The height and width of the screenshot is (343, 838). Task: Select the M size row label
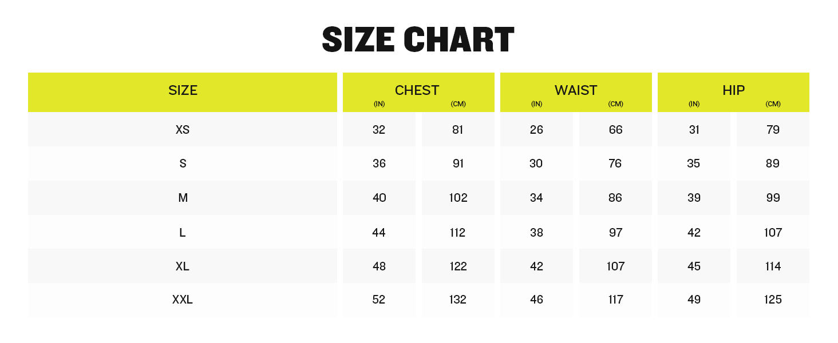coord(183,198)
